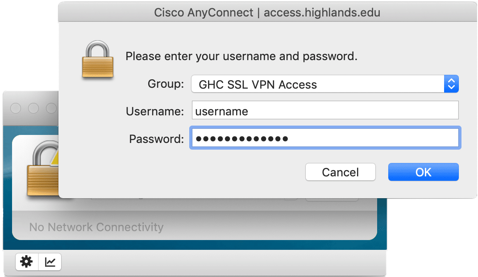
Task: Click the blue stepper arrows beside Group field
Action: (x=451, y=84)
